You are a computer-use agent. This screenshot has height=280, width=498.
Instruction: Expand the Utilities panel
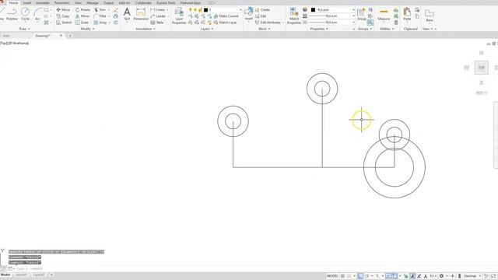(x=387, y=29)
